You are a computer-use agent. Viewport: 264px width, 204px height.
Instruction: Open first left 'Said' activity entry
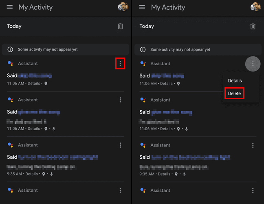(x=29, y=76)
